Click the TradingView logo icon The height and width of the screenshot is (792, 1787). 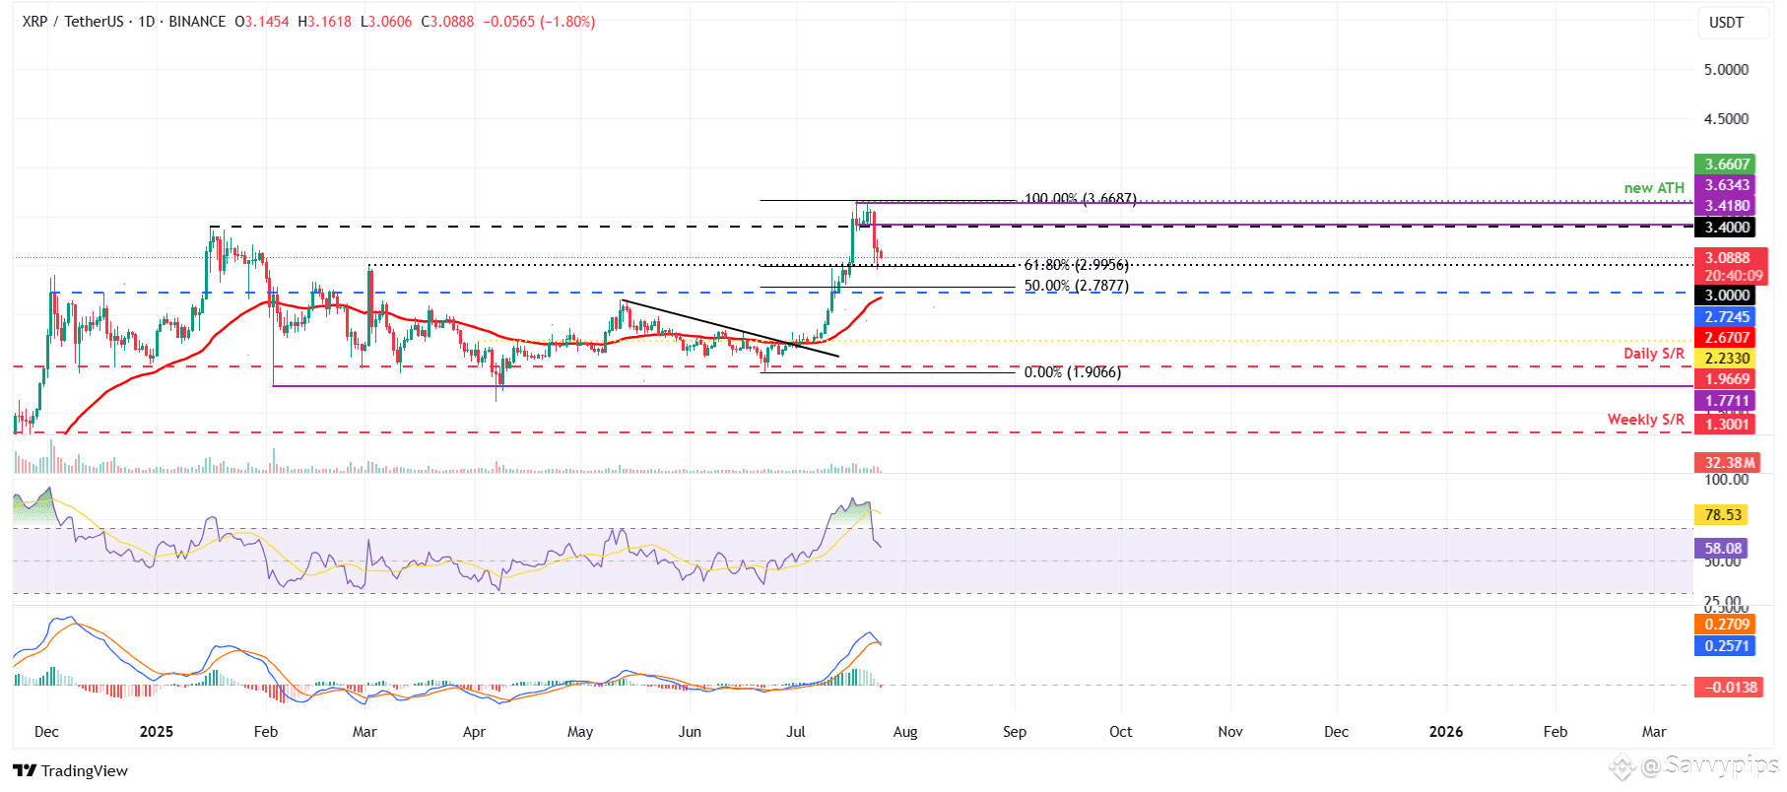pos(25,770)
